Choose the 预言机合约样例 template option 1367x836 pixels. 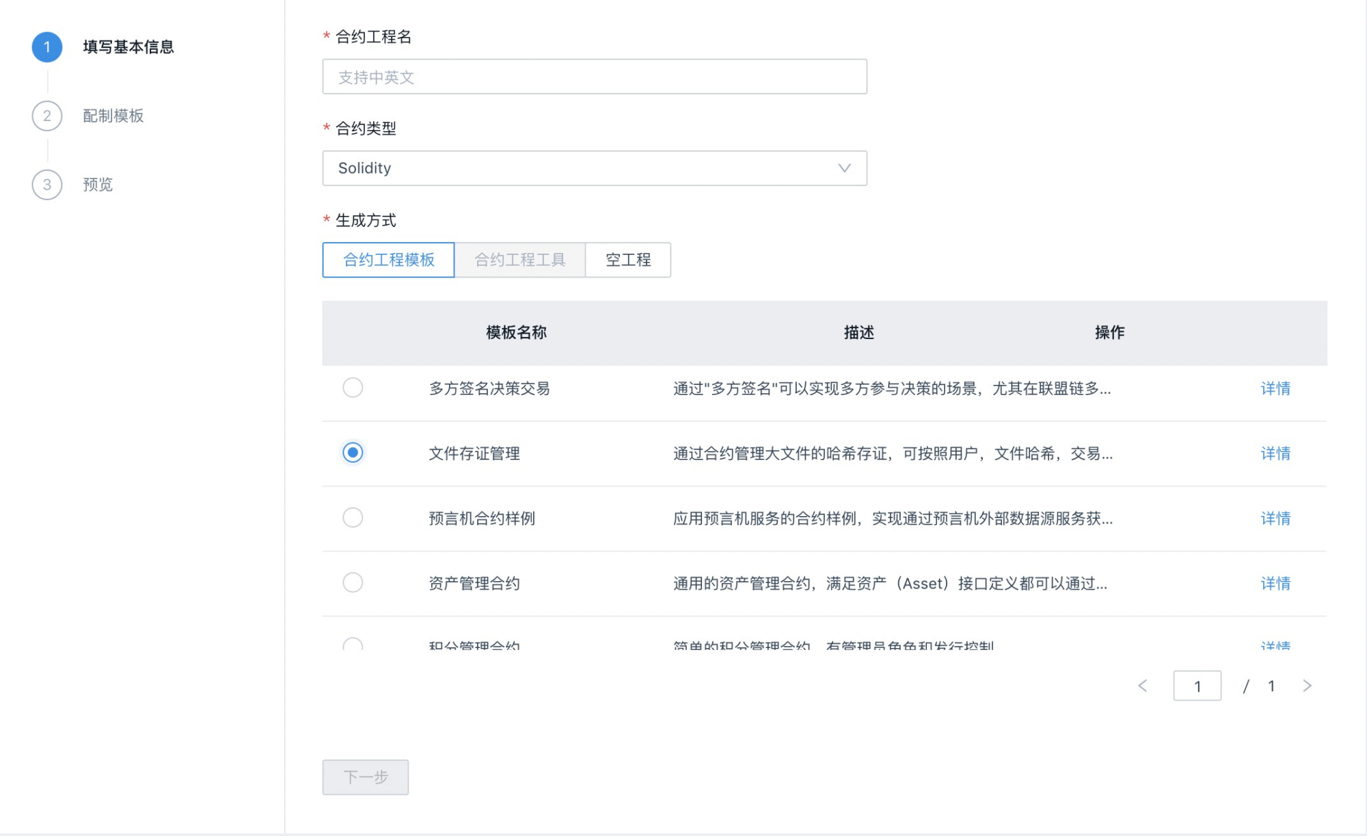click(x=353, y=517)
